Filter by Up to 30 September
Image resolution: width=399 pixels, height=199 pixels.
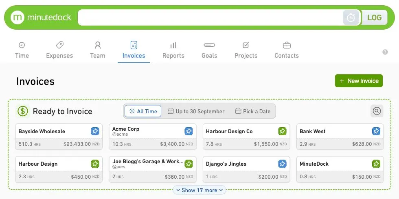click(x=196, y=111)
